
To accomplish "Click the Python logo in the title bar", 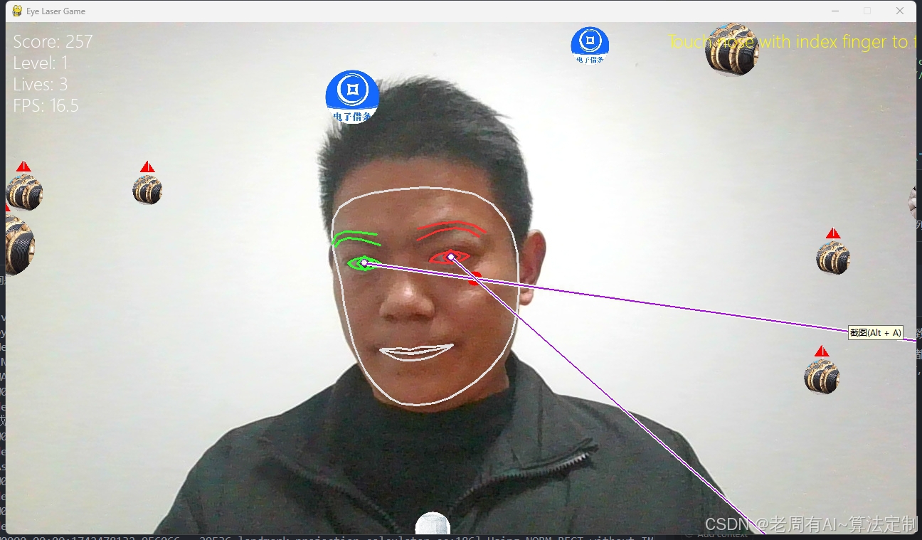I will tap(16, 11).
